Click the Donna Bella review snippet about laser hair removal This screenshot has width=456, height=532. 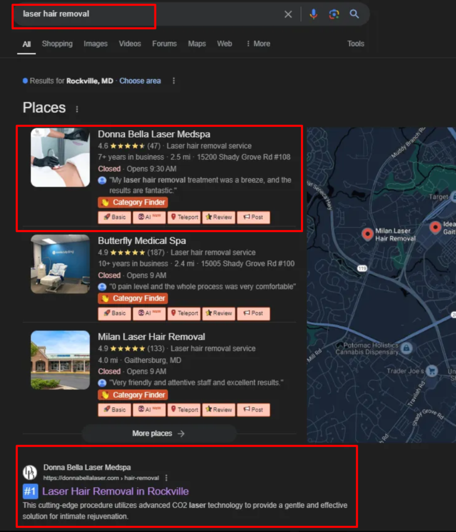click(x=200, y=185)
